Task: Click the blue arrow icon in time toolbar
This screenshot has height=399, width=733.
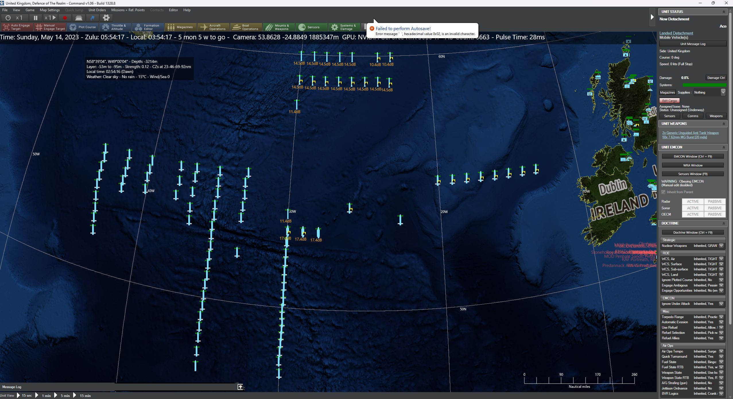Action: [92, 18]
